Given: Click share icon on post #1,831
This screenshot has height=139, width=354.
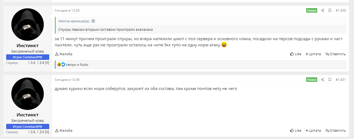Looking at the screenshot, I should (x=322, y=80).
